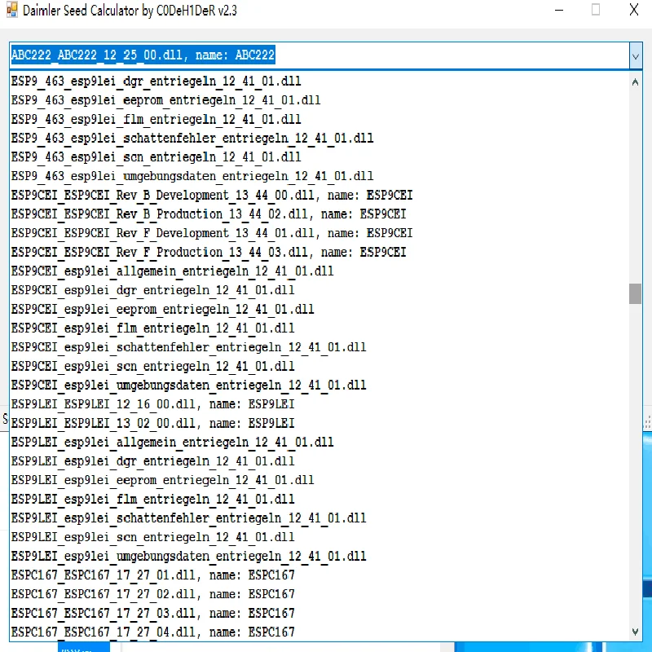Select ESP9_463_esp9lei_eeprom_entriegeln_12_41_01.dll
The height and width of the screenshot is (652, 652).
pos(319,100)
